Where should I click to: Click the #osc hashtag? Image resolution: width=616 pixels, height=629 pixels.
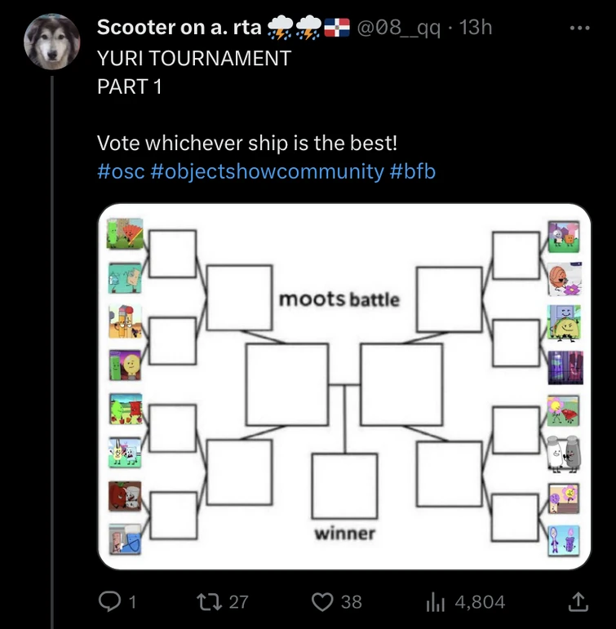pos(121,171)
